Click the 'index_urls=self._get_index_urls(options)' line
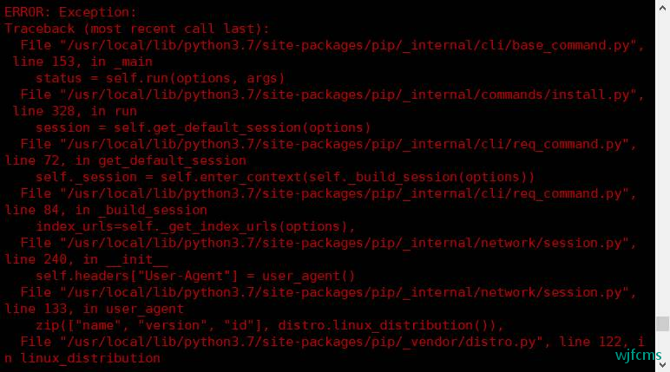Image resolution: width=670 pixels, height=372 pixels. click(195, 226)
